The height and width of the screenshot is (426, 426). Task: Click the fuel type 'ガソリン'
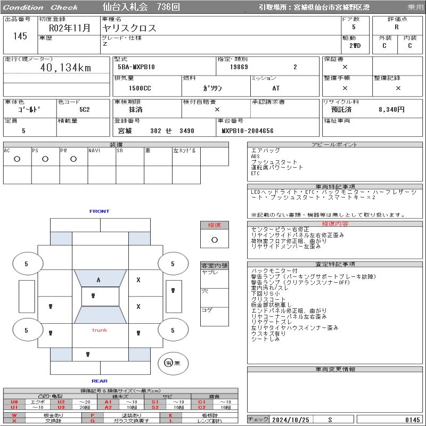point(212,88)
